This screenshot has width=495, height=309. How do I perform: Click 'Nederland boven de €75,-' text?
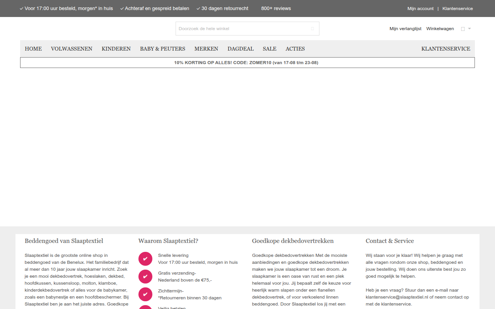pyautogui.click(x=185, y=280)
